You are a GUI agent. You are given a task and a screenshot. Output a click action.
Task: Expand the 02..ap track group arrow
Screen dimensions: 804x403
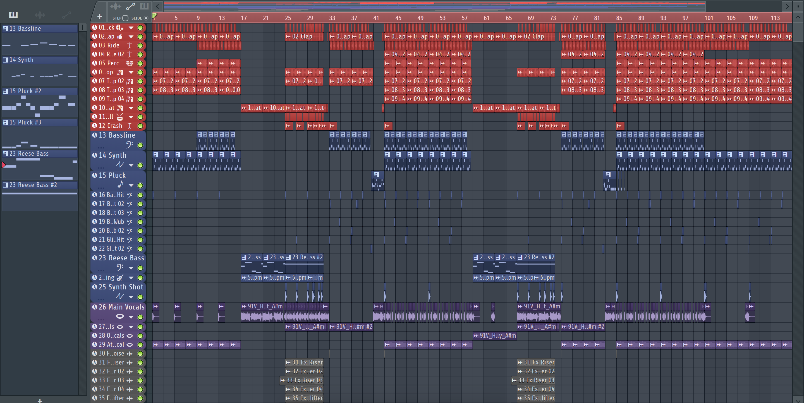131,37
